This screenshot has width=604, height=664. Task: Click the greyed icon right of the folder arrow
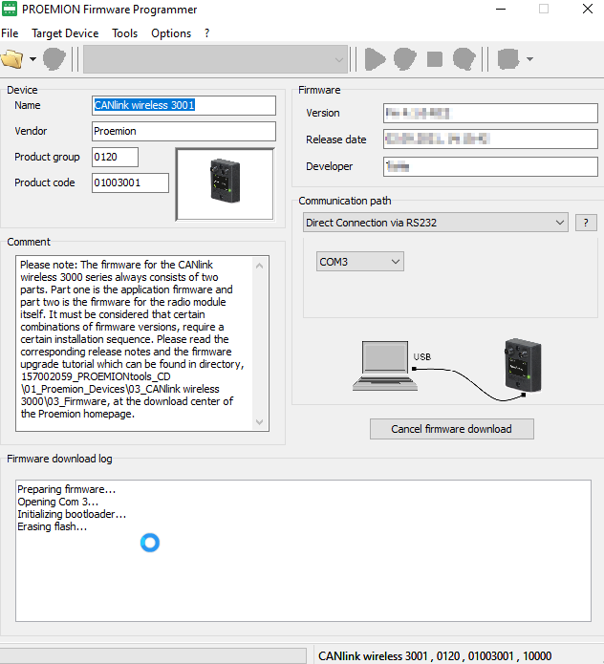pyautogui.click(x=54, y=59)
